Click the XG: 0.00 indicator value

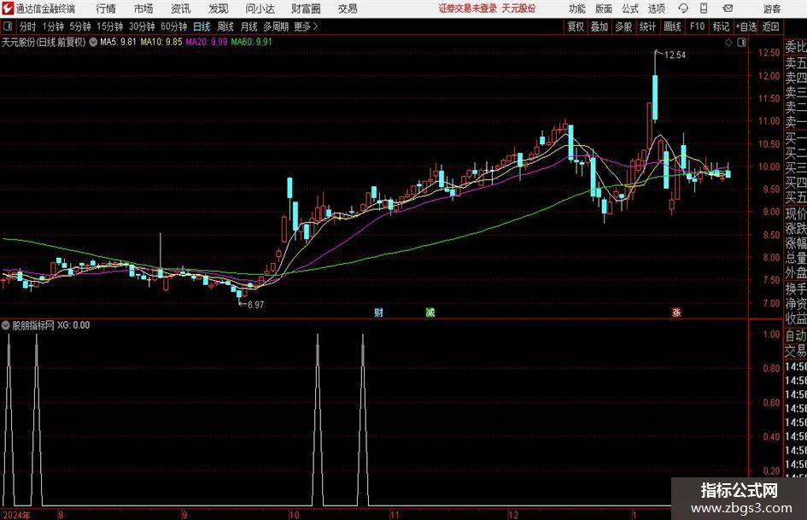tap(73, 324)
